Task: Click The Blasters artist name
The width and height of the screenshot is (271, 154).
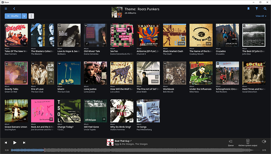Action: (x=37, y=54)
